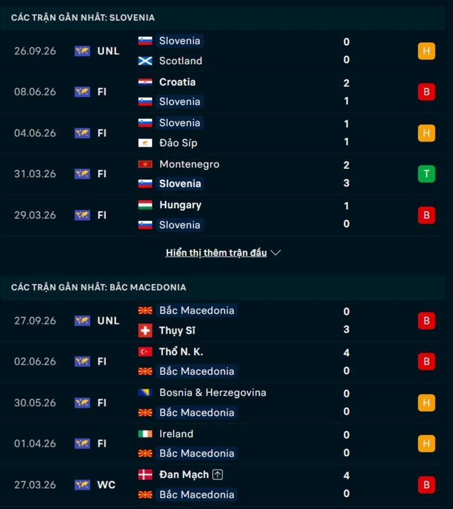Click the Croatia flag icon
The image size is (453, 509).
coord(145,82)
